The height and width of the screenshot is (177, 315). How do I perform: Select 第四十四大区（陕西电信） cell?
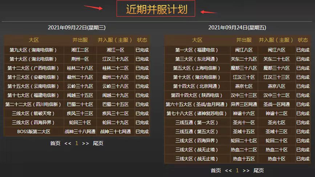197,95
